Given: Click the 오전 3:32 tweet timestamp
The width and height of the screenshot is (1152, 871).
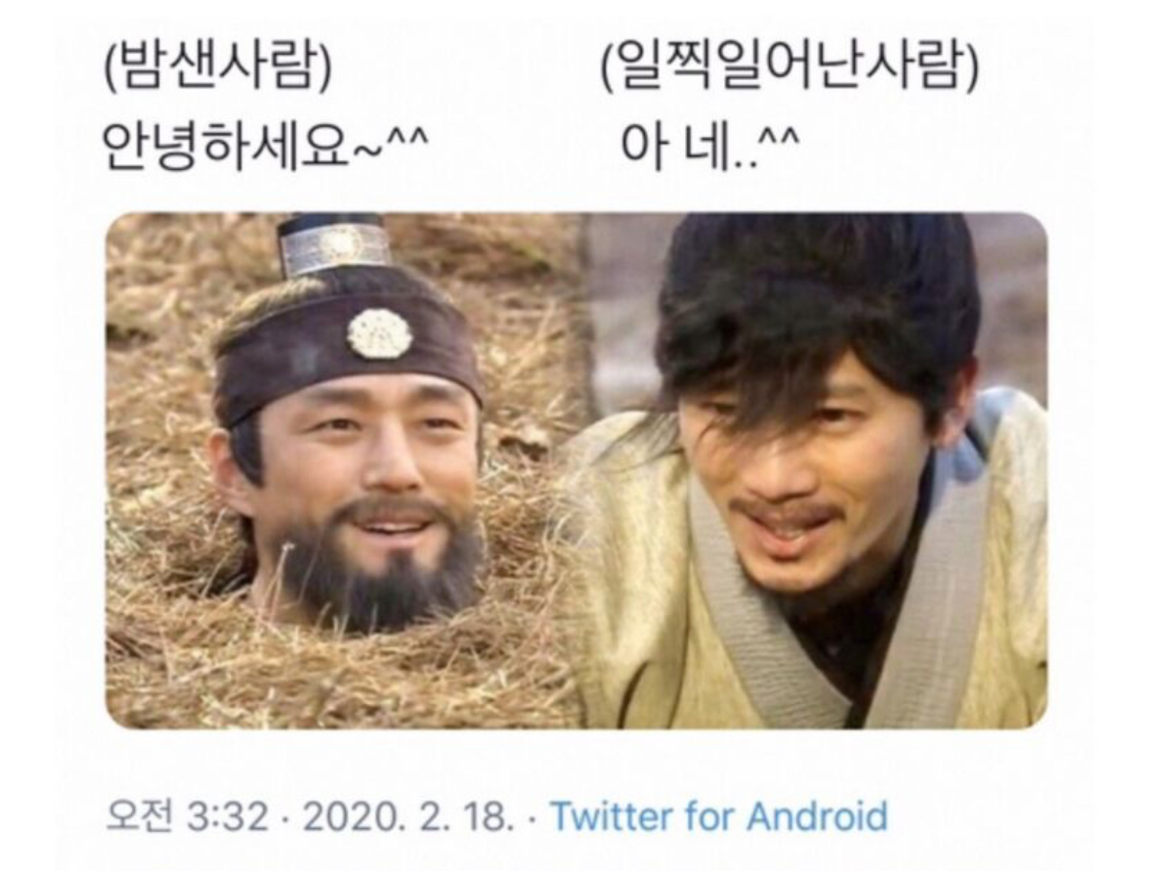Looking at the screenshot, I should click(188, 816).
